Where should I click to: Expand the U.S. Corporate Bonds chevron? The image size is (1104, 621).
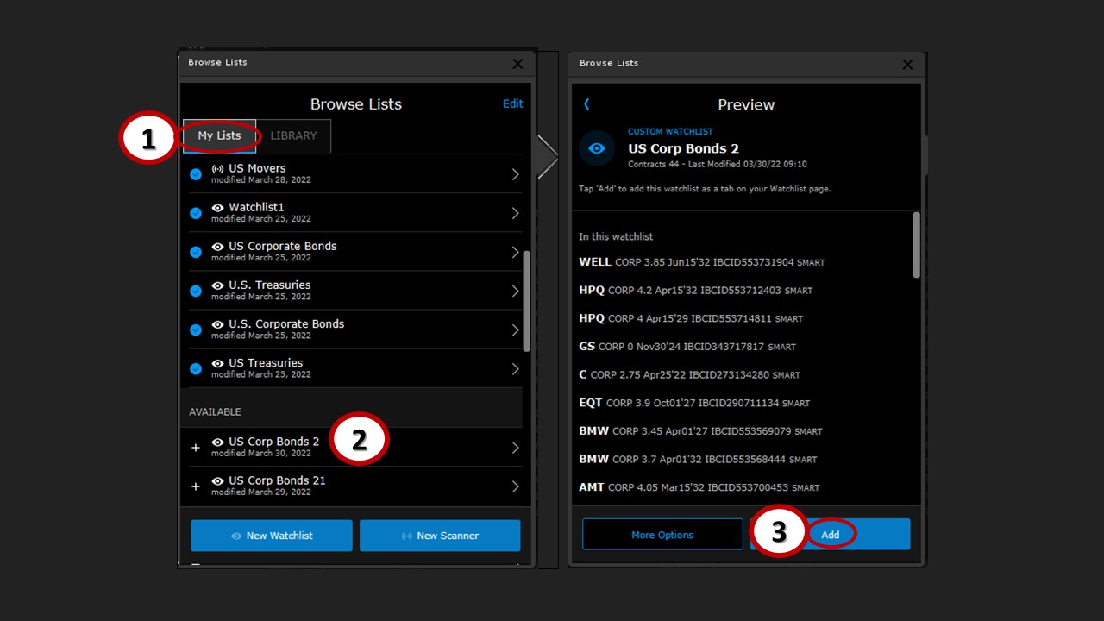[515, 329]
